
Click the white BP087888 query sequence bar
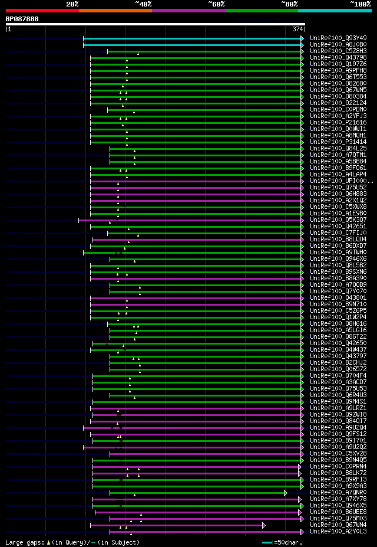[156, 24]
